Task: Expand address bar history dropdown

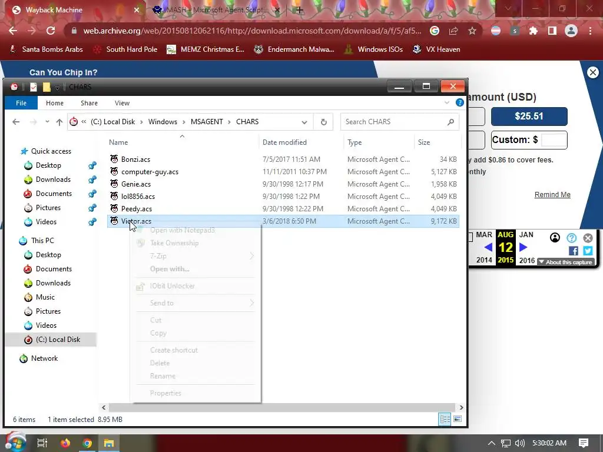Action: click(x=304, y=122)
